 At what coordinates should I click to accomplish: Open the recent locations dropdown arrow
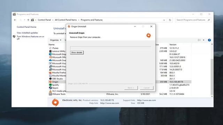(24, 20)
